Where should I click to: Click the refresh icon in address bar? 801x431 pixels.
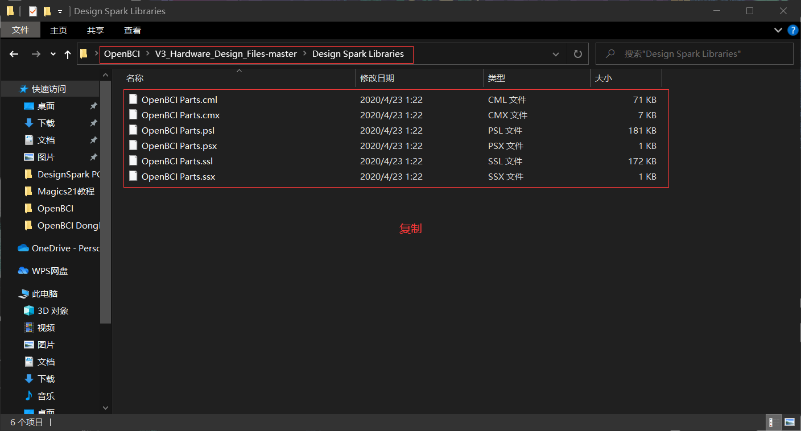(577, 54)
